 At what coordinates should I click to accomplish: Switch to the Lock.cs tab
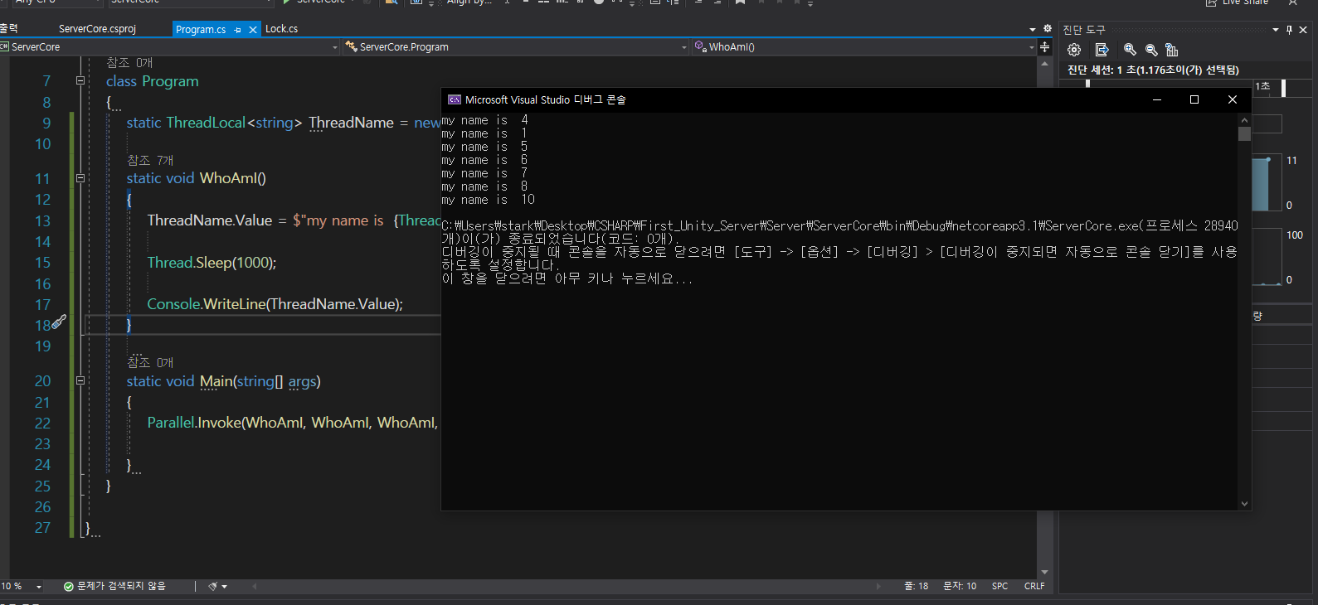[x=281, y=29]
